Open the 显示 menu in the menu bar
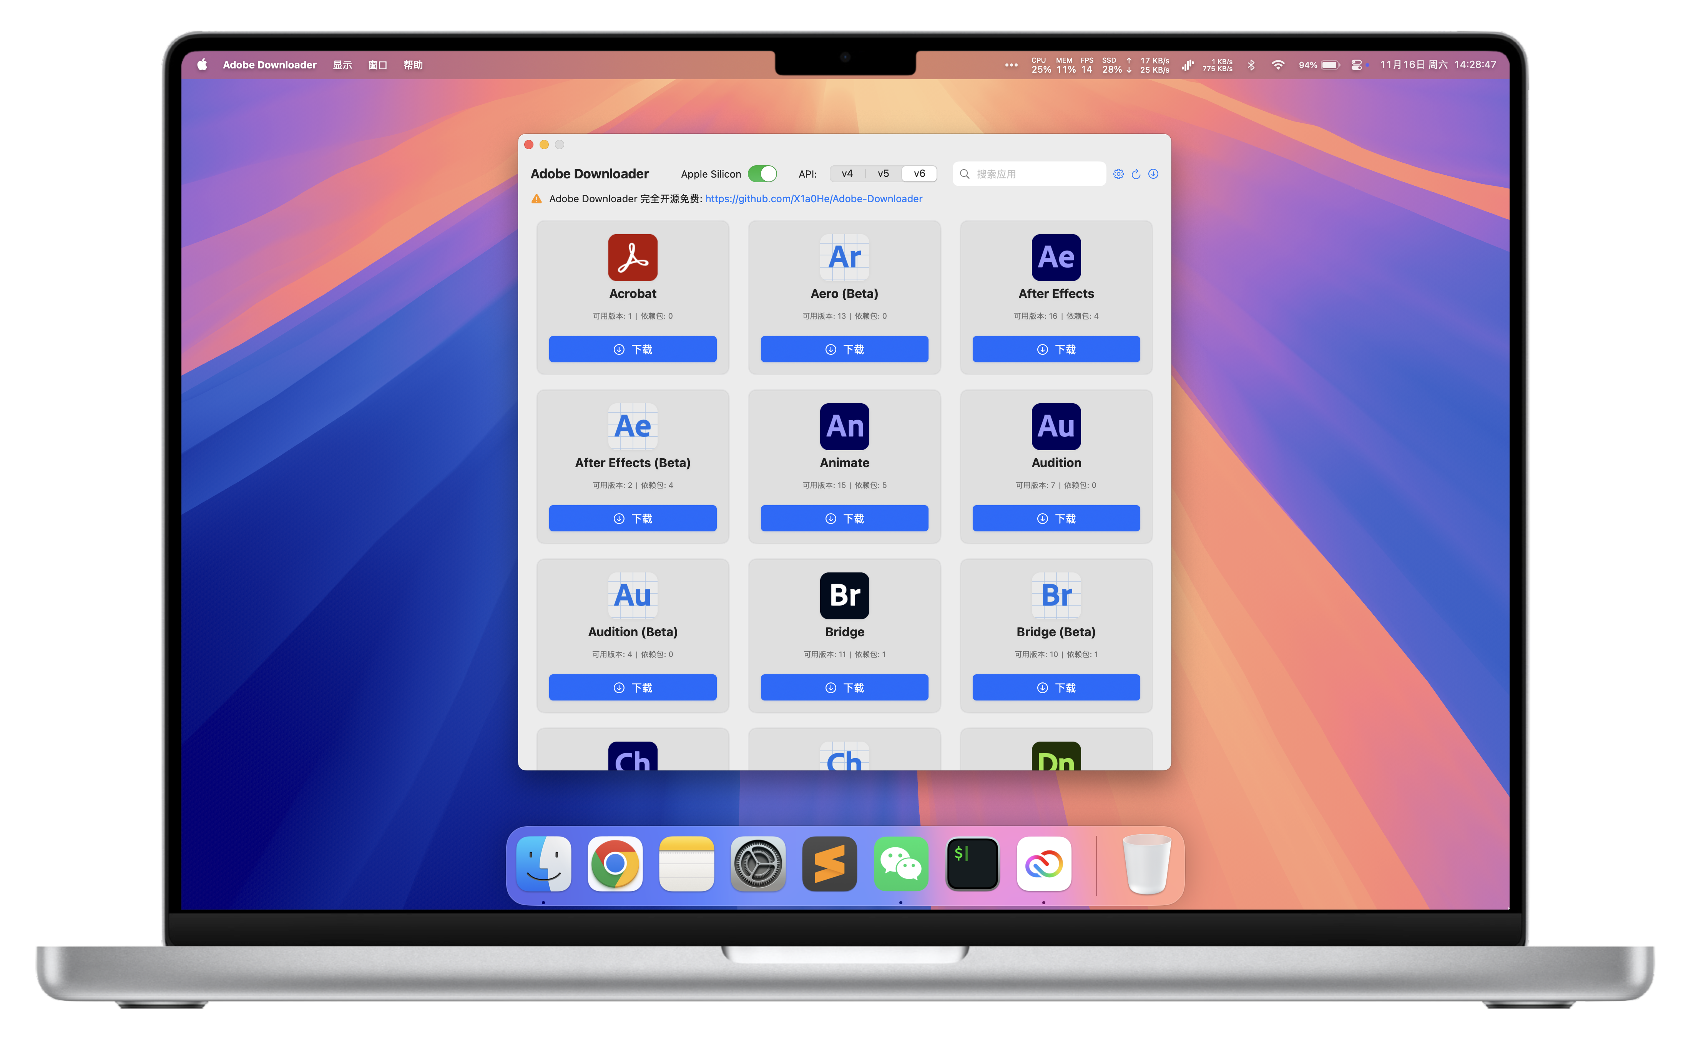Viewport: 1691px width, 1038px height. tap(342, 65)
